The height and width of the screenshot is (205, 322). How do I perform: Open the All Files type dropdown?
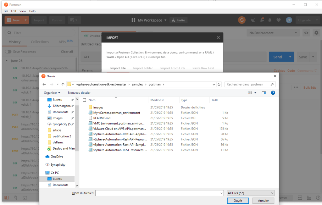click(x=250, y=193)
